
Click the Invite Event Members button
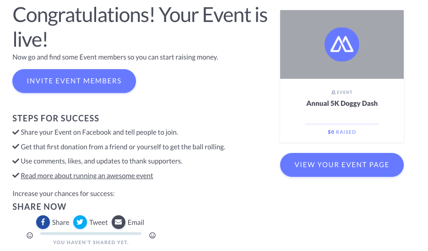[x=74, y=81]
